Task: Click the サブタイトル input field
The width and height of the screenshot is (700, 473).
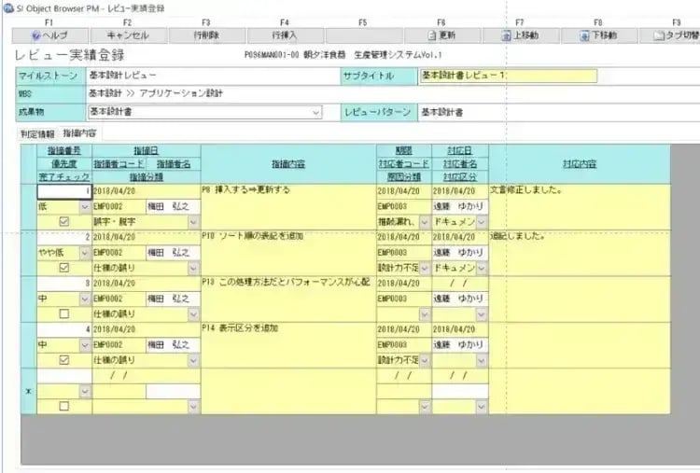Action: pyautogui.click(x=508, y=77)
